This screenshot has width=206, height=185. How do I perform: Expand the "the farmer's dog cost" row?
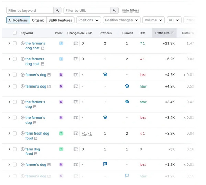(x=9, y=43)
